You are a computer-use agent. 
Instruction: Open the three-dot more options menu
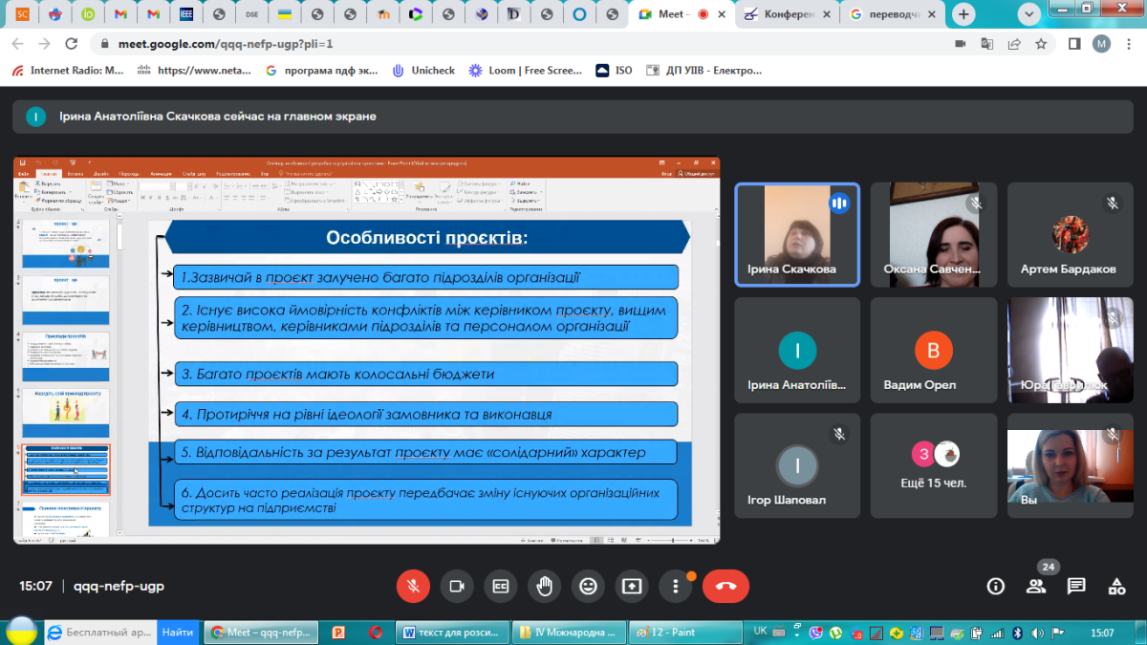[x=676, y=586]
